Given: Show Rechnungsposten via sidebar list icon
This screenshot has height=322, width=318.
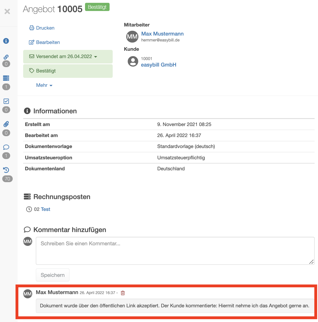Looking at the screenshot, I should tap(6, 78).
